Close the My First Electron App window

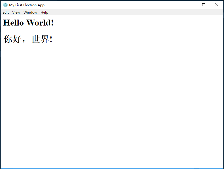(216, 5)
